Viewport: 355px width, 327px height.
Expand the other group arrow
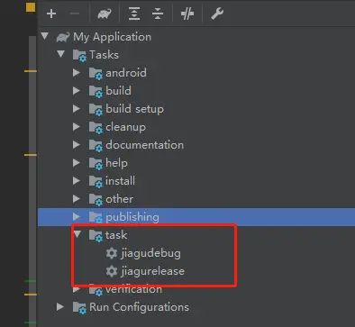[x=77, y=199]
